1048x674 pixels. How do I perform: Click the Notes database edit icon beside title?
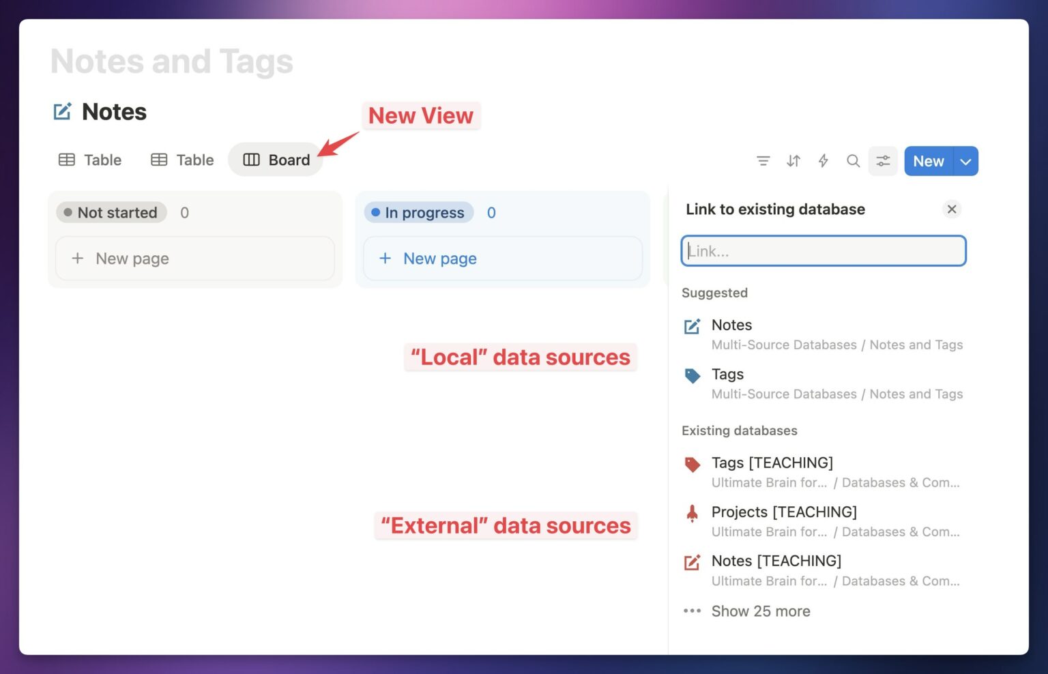[x=62, y=111]
